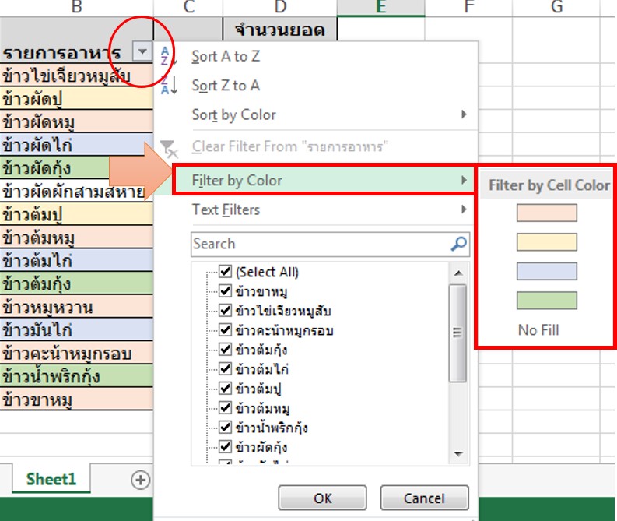Viewport: 617px width, 521px height.
Task: Expand the Filter by Color submenu arrow
Action: tap(464, 181)
